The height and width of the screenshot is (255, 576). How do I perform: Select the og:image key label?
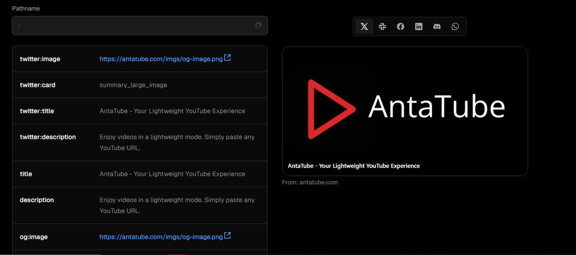pyautogui.click(x=34, y=237)
